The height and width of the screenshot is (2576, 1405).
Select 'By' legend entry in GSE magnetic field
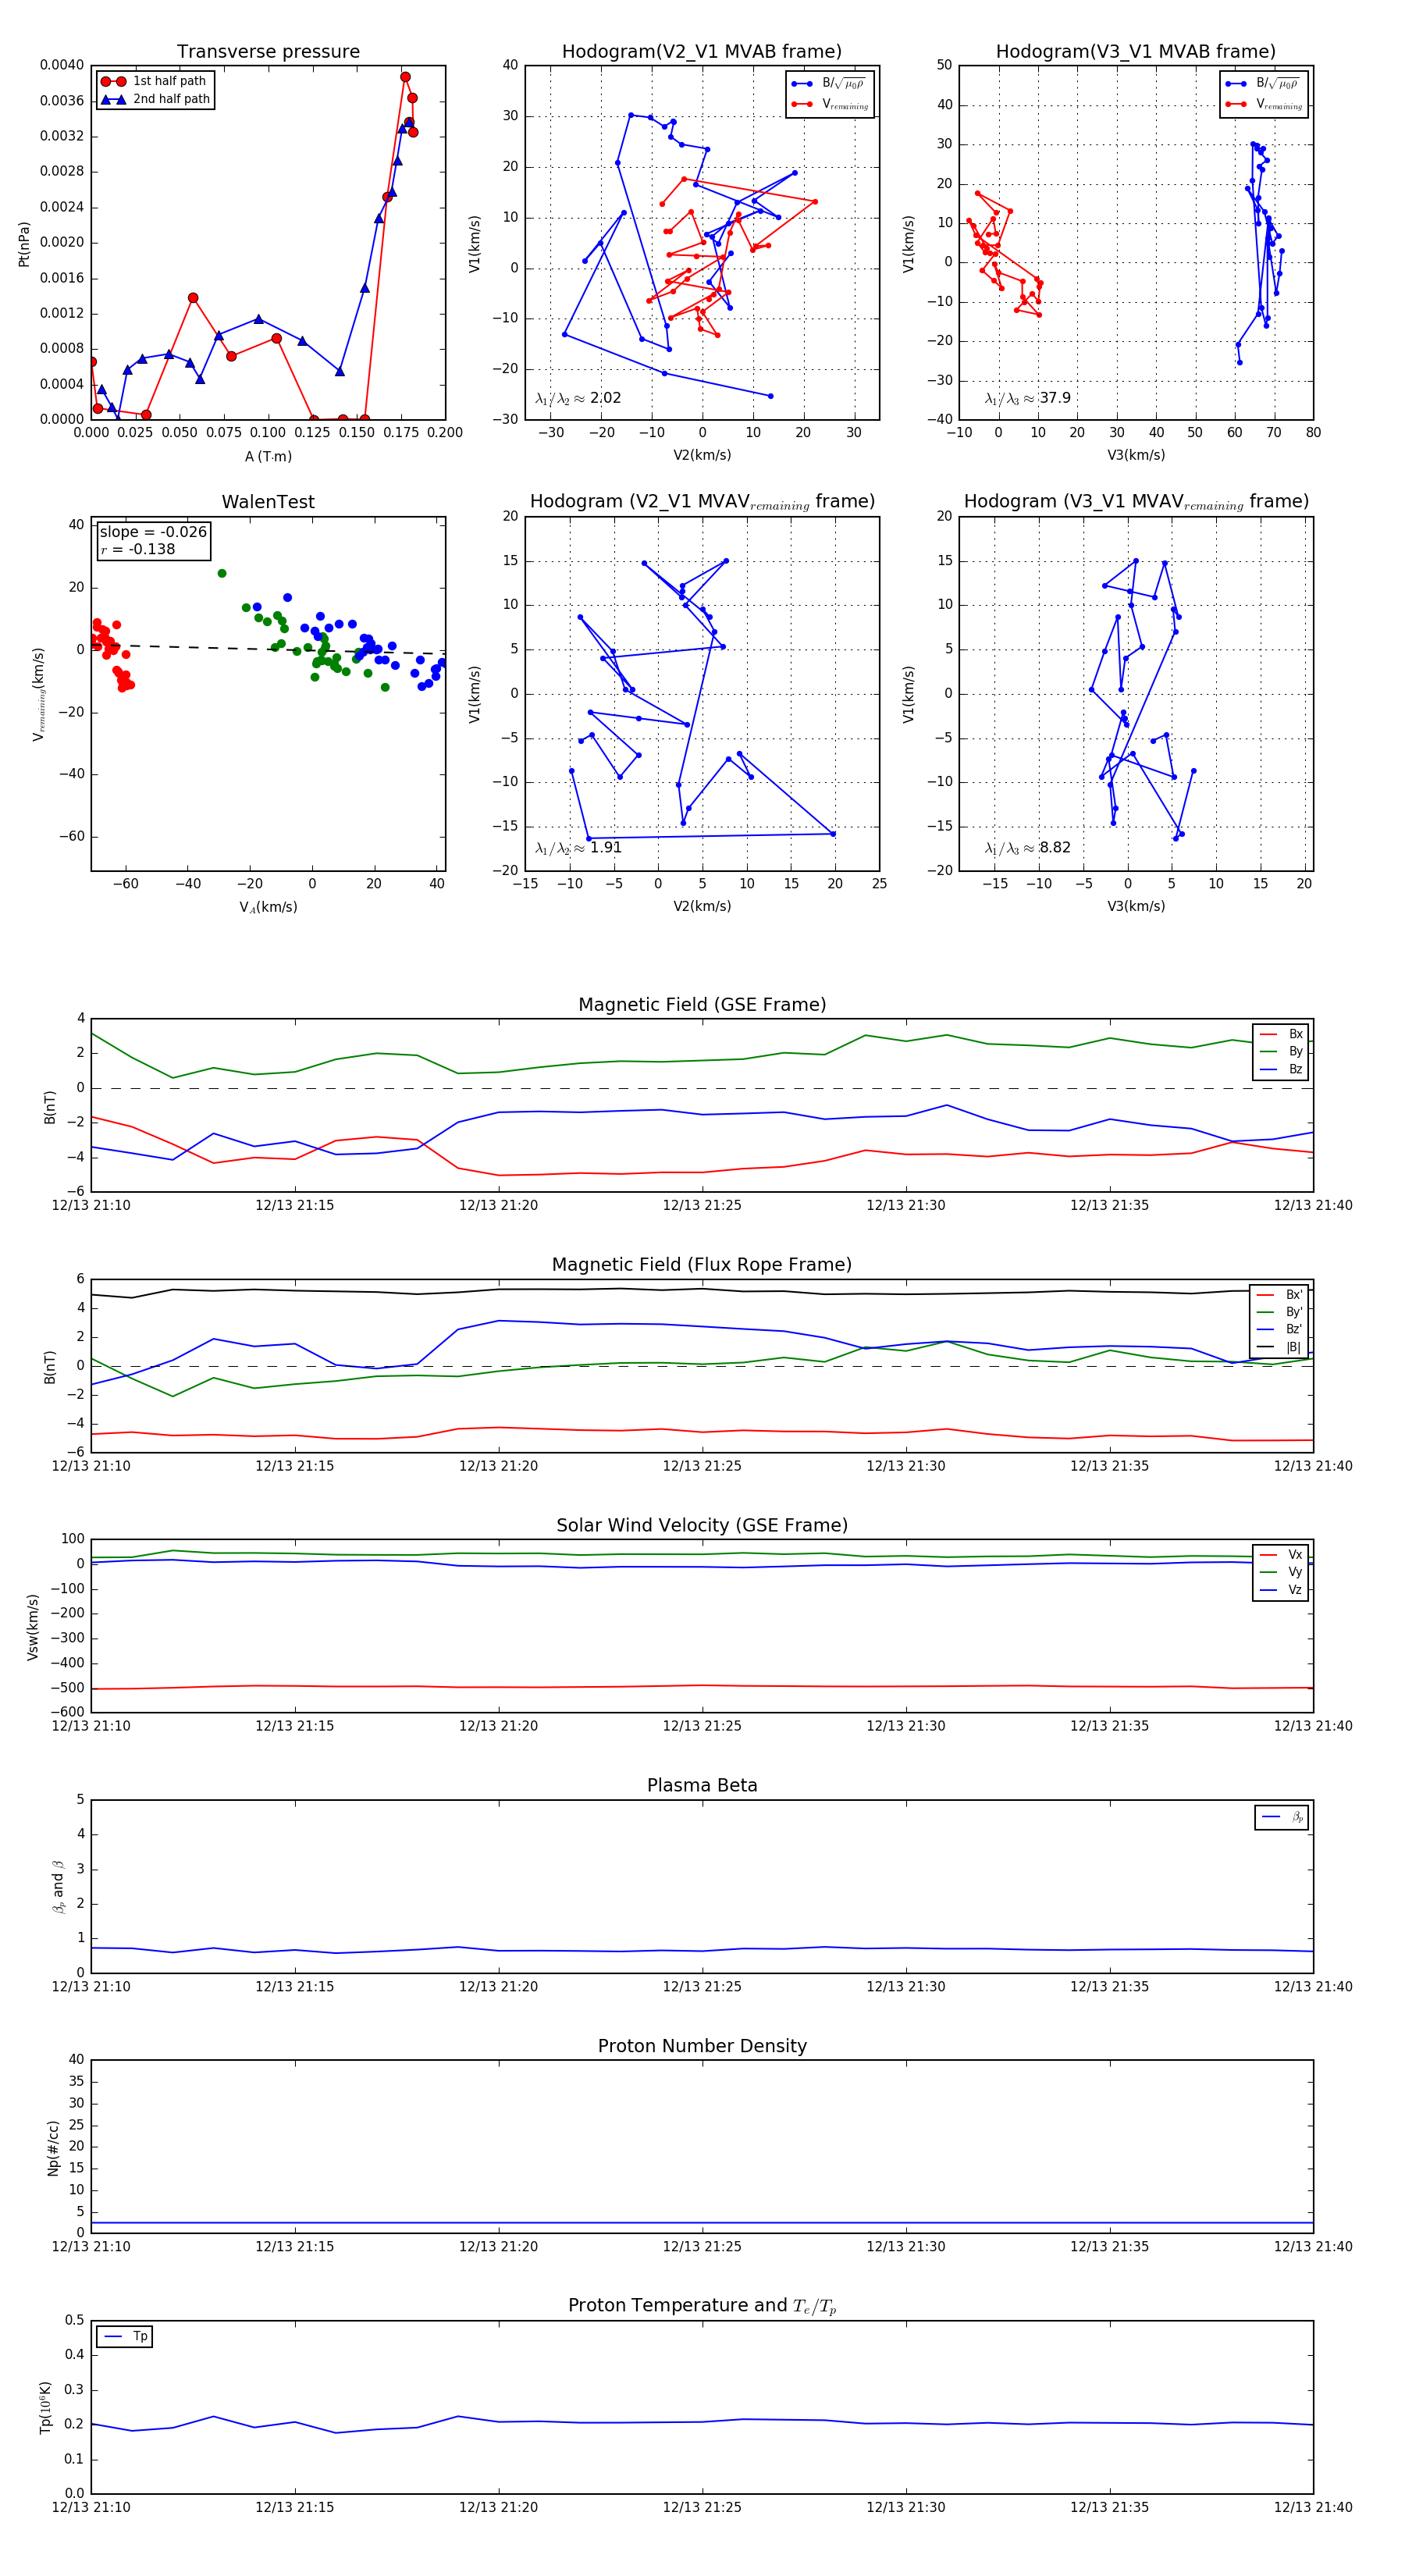tap(1281, 1052)
